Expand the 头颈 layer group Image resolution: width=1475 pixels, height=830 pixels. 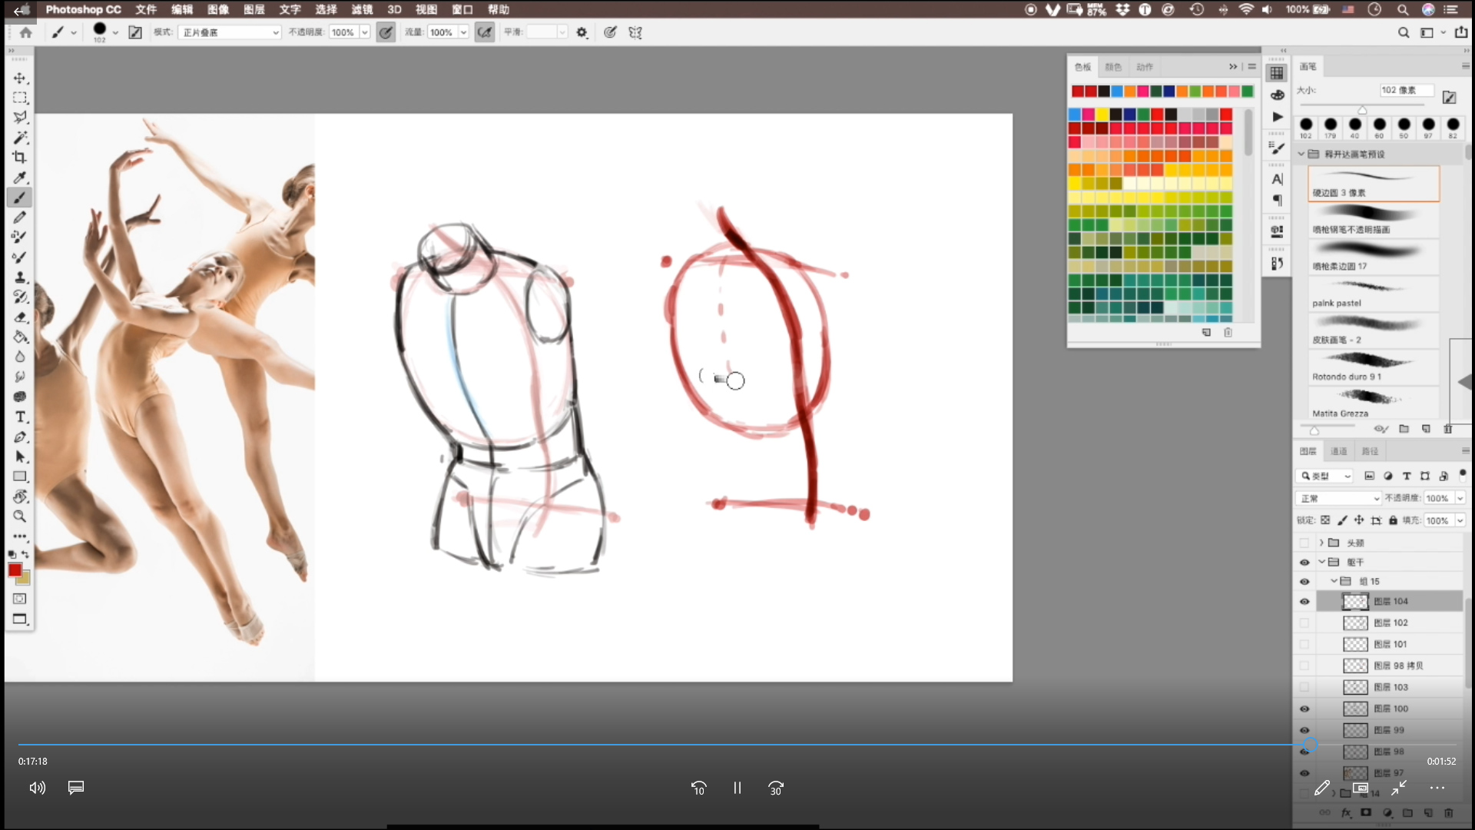(x=1321, y=543)
